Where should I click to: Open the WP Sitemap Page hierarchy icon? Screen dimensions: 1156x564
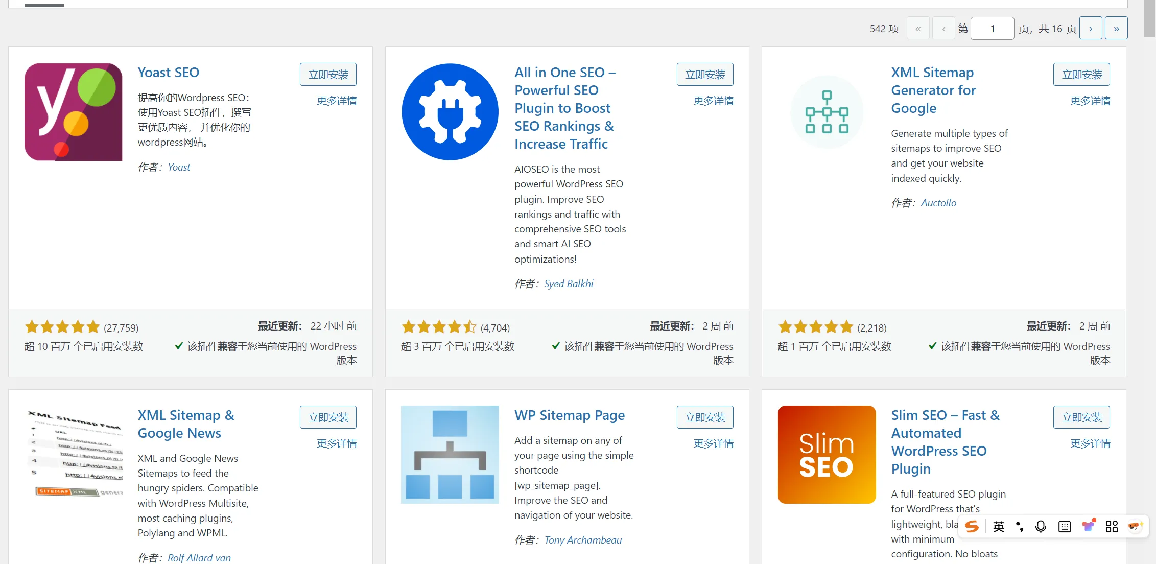click(x=450, y=454)
